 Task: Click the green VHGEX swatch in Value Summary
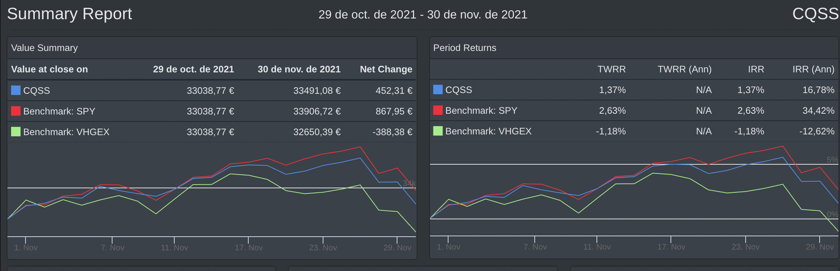point(16,132)
